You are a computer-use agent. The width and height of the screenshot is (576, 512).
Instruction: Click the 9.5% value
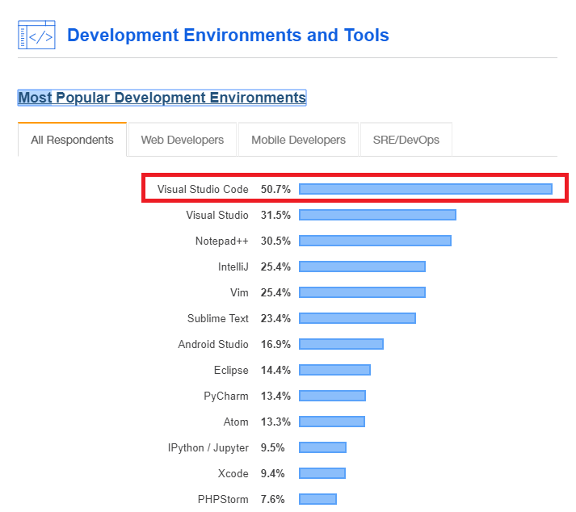[272, 448]
